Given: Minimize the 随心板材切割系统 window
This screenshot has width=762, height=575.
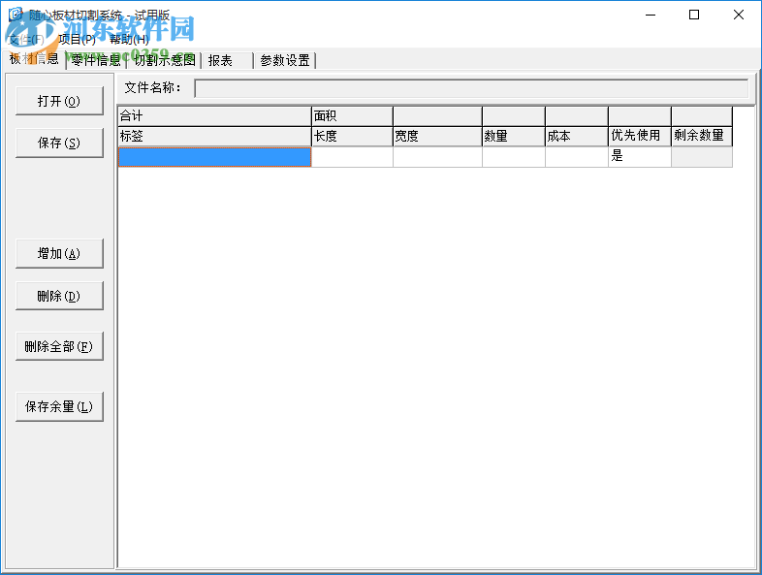Looking at the screenshot, I should click(651, 15).
